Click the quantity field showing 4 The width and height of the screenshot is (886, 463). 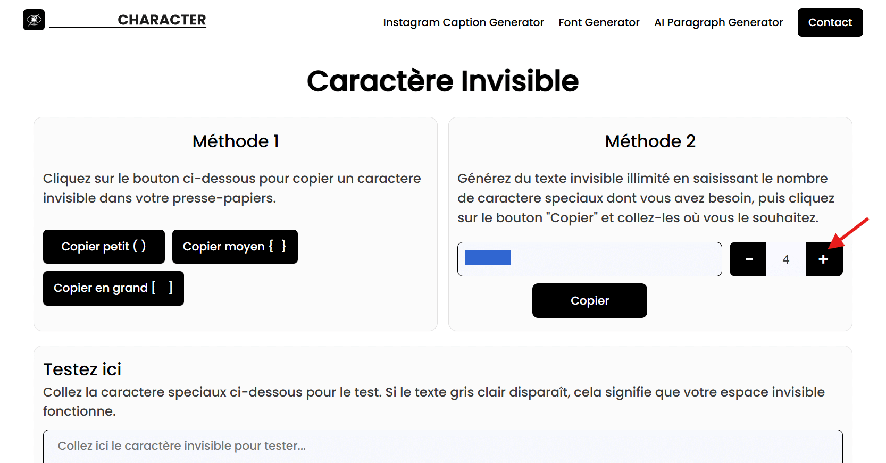click(785, 259)
